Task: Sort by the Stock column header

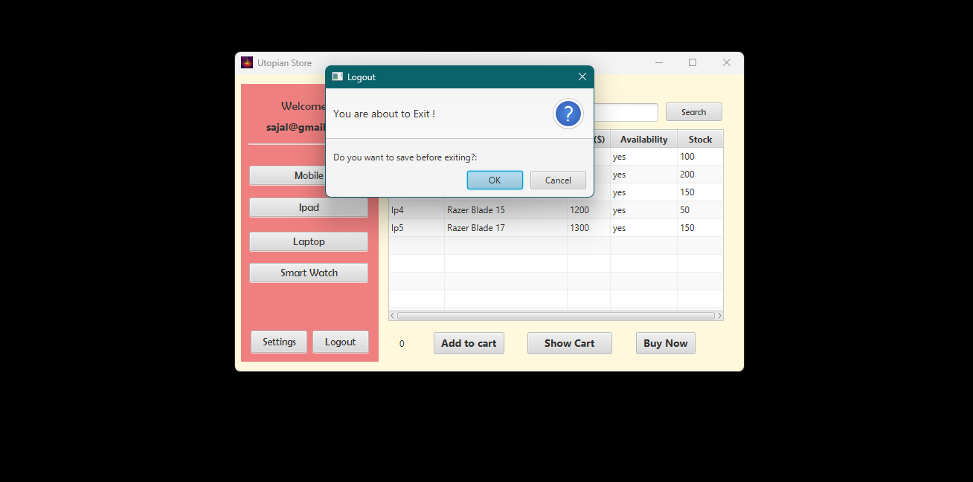Action: [700, 139]
